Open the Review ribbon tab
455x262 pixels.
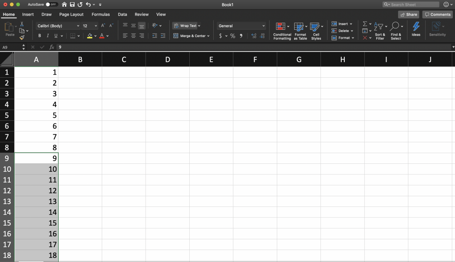click(x=142, y=14)
